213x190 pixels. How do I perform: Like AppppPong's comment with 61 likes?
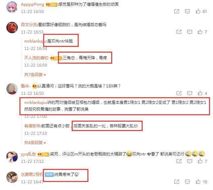tap(198, 11)
